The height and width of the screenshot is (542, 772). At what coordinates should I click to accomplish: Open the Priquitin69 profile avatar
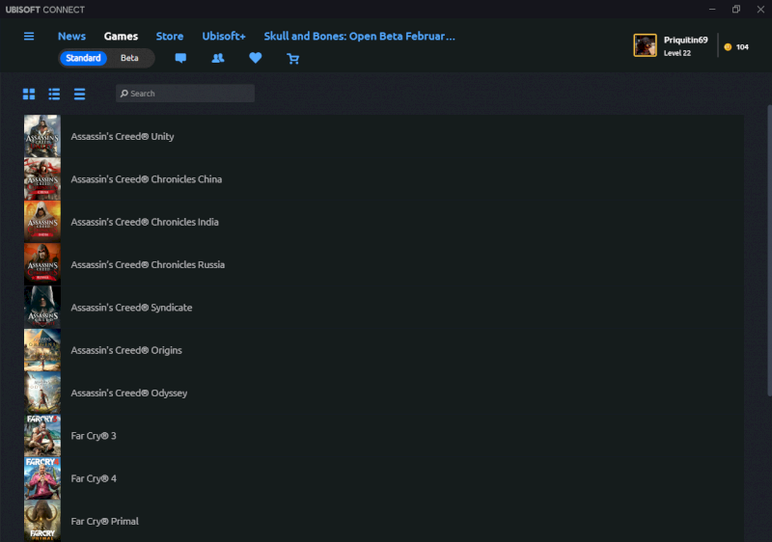pyautogui.click(x=645, y=45)
